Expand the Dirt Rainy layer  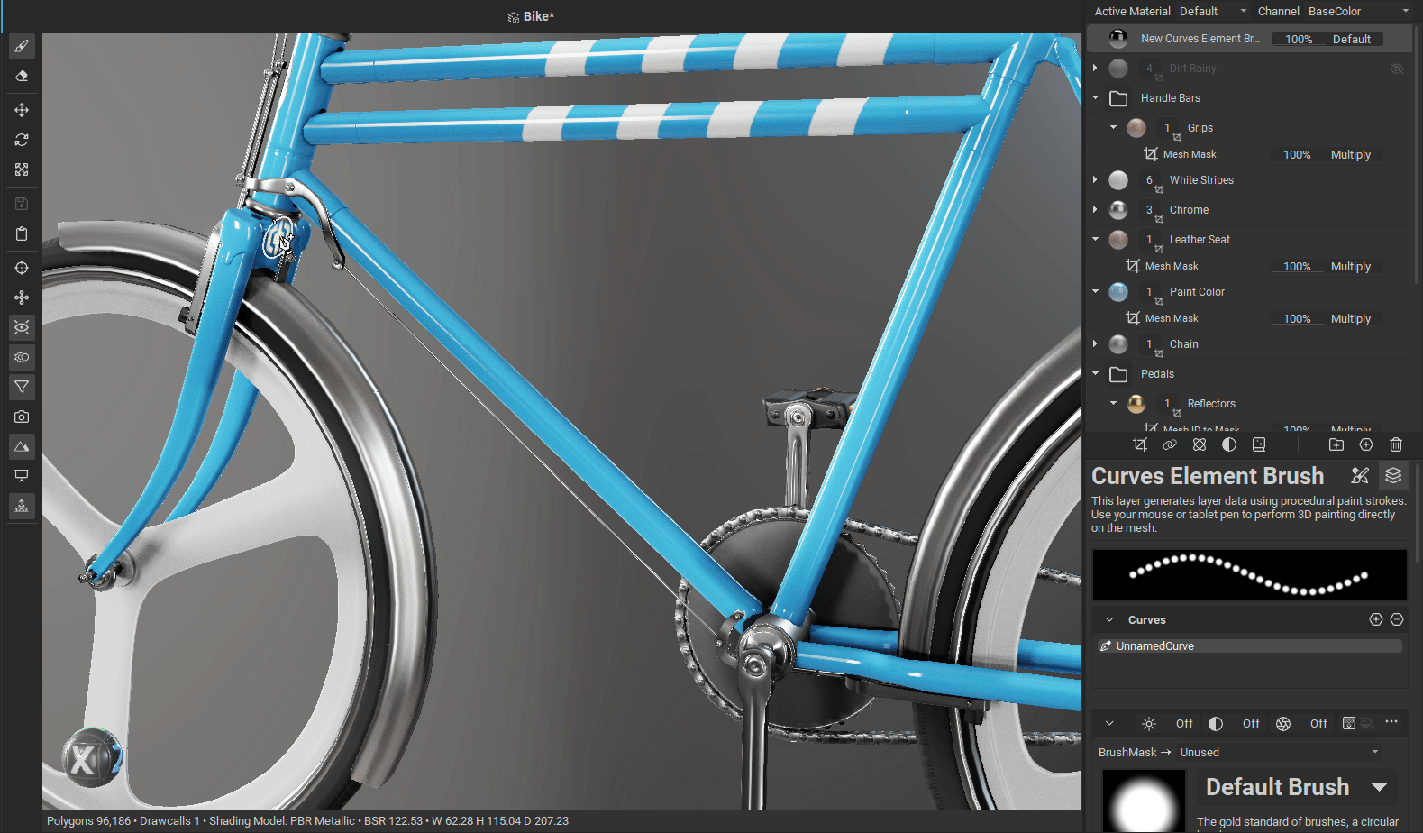[1095, 69]
